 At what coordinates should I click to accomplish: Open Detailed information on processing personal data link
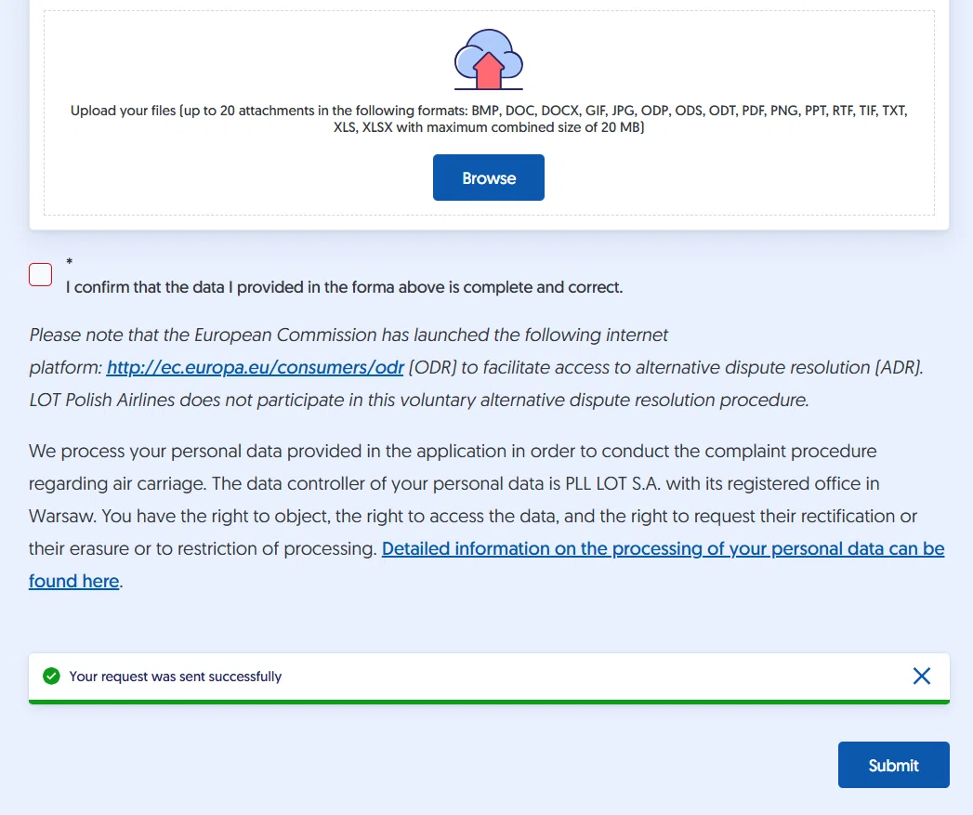click(663, 548)
